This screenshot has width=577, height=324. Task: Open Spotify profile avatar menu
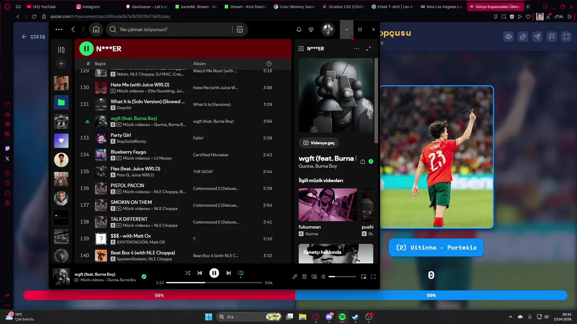(x=328, y=29)
